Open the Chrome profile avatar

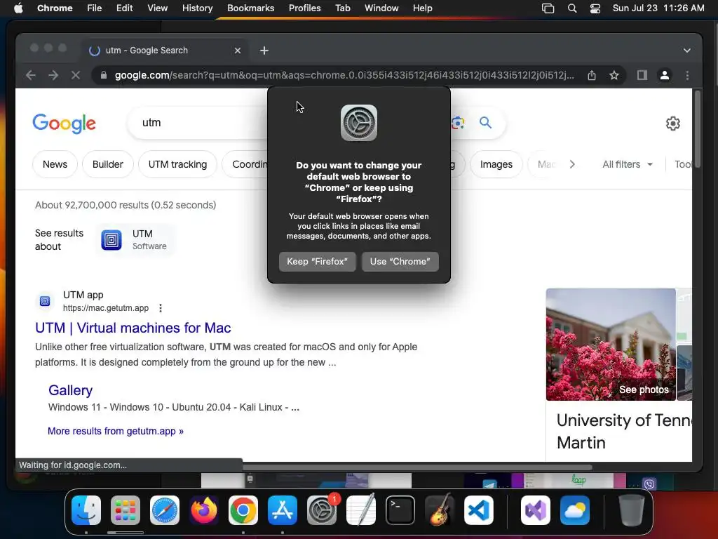point(665,75)
